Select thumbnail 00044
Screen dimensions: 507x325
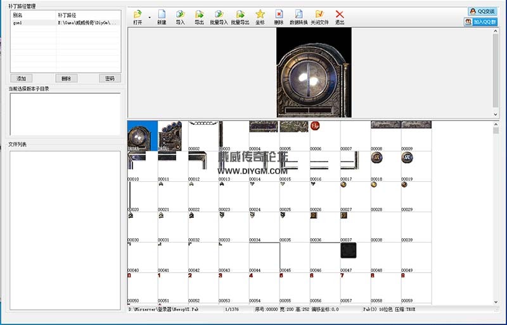[264, 257]
